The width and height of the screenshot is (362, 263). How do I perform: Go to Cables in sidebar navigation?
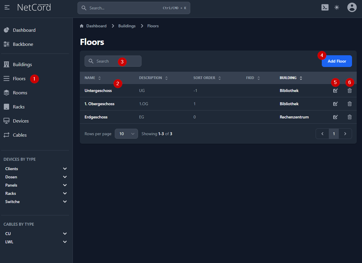(x=20, y=135)
